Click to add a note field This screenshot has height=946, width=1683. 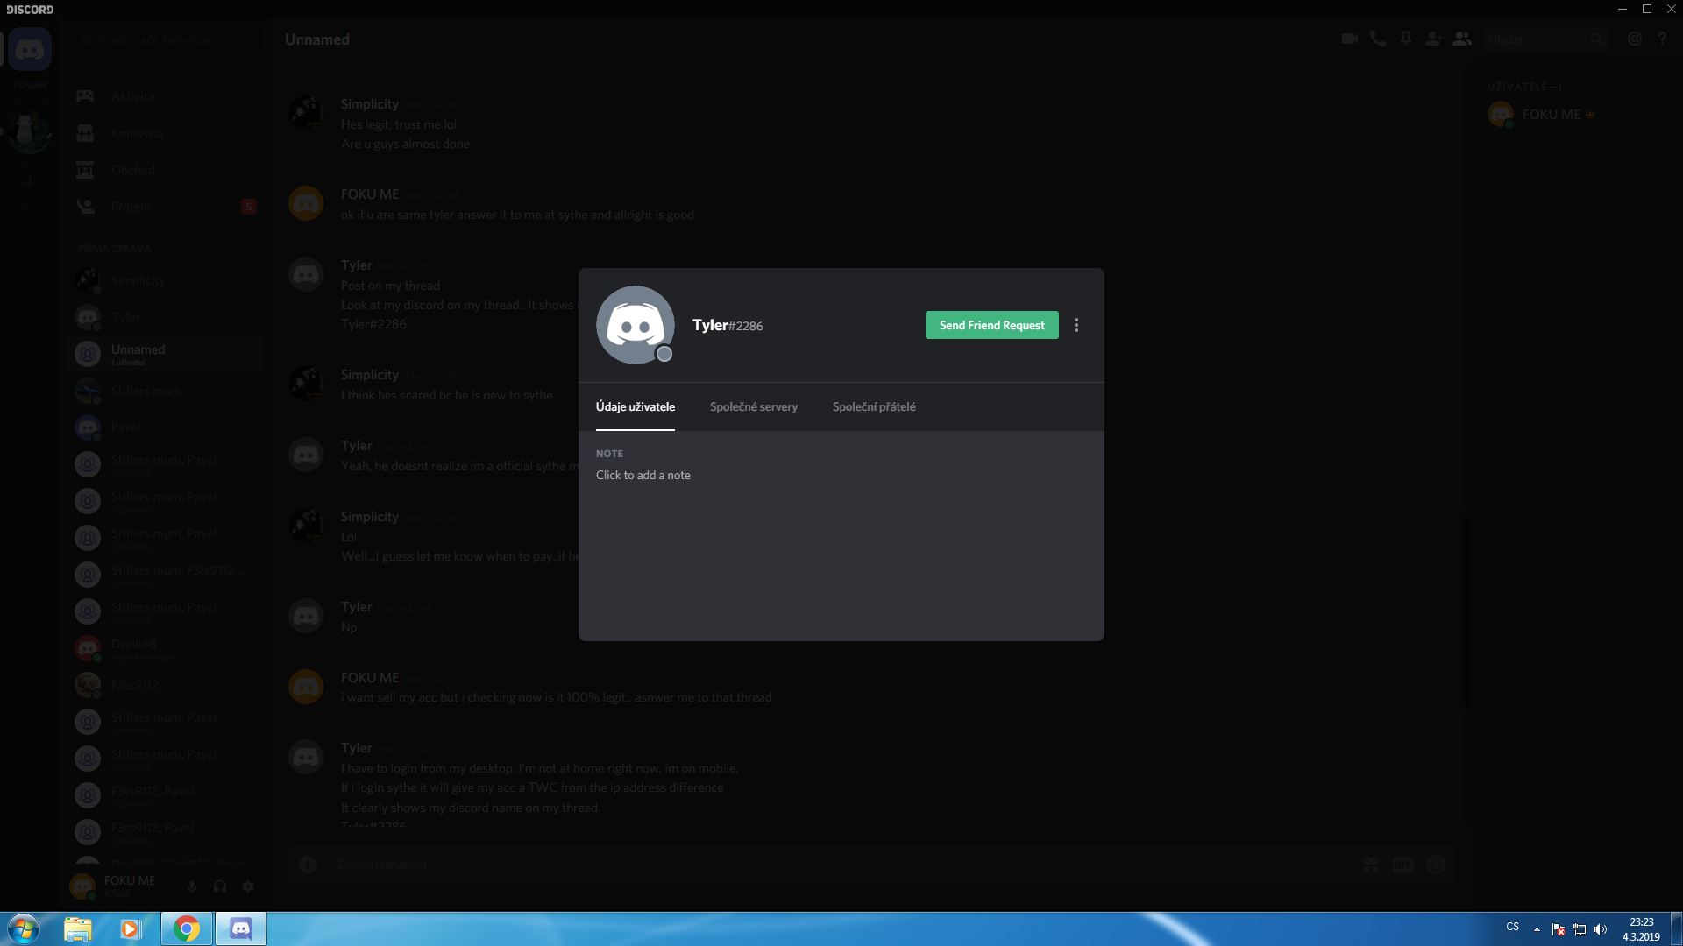click(643, 475)
